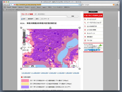This screenshot has width=122, height=92.
Task: Zoom out with the map minus button
Action: point(24,44)
